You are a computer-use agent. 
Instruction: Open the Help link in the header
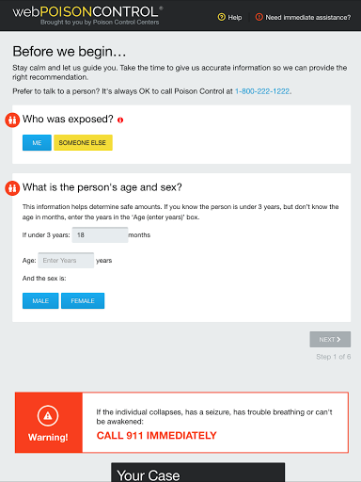[230, 17]
